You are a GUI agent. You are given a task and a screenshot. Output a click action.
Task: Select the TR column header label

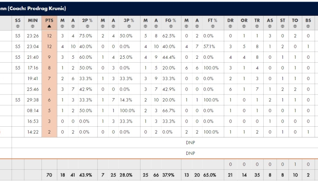257,20
